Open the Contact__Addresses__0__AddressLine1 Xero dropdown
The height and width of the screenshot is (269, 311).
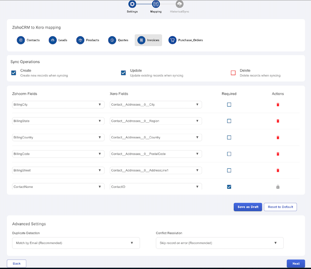click(156, 171)
